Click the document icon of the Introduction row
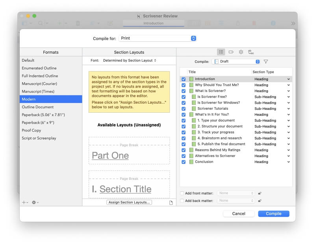 [x=191, y=79]
